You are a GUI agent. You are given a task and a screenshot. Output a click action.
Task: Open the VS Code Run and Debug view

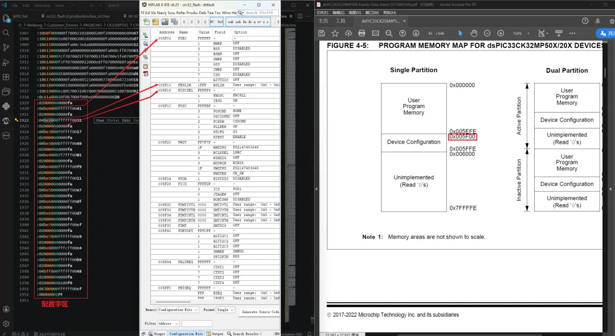click(6, 63)
